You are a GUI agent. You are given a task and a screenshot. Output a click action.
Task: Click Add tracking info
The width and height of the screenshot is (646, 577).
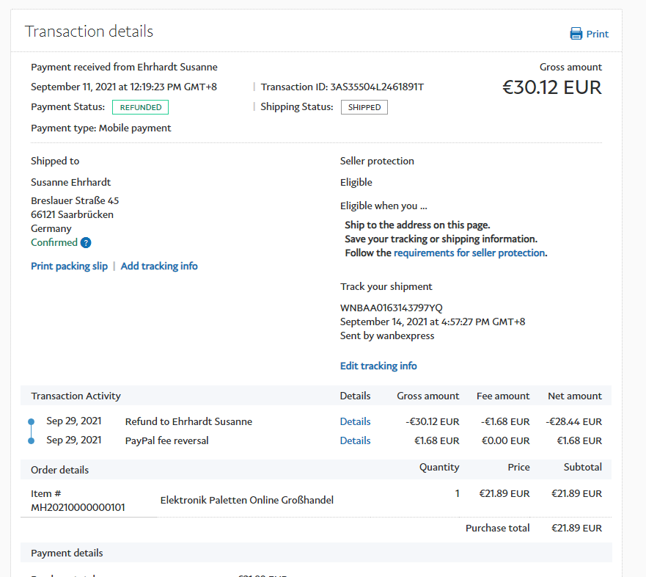point(159,266)
